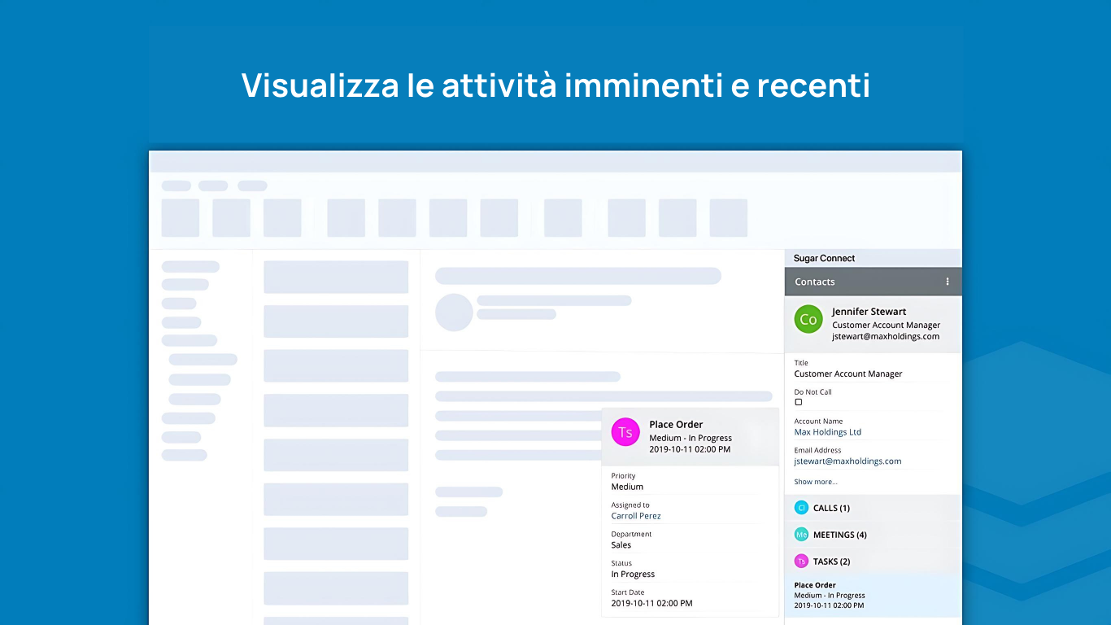Image resolution: width=1111 pixels, height=625 pixels.
Task: Tick the Do Not Call checkbox
Action: [x=799, y=402]
